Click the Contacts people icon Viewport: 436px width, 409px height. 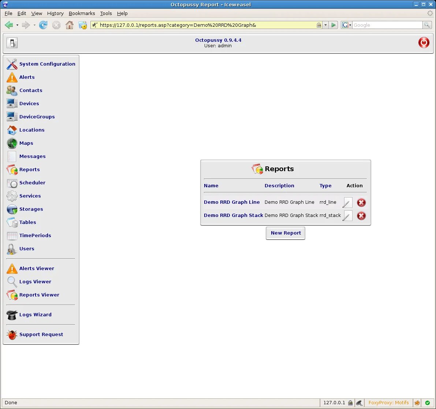[12, 90]
